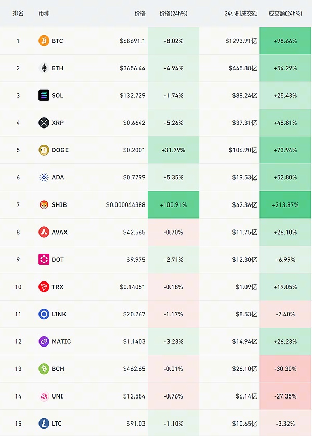Click the Chainlink LINK icon
This screenshot has height=436, width=312.
pos(44,314)
